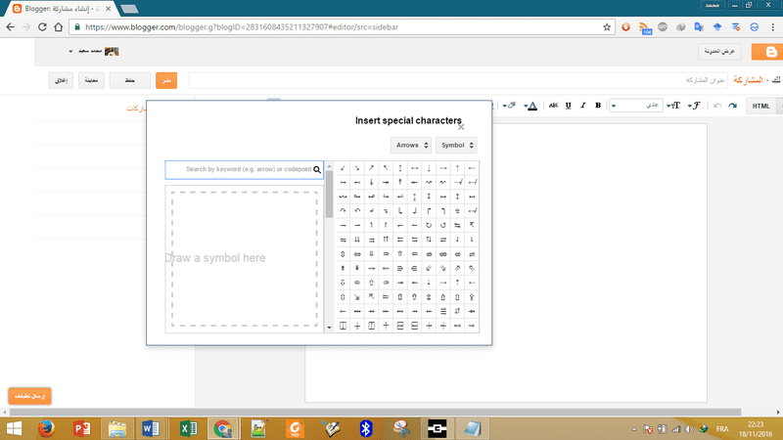The height and width of the screenshot is (440, 783).
Task: Toggle the Underline formatting icon
Action: point(568,106)
